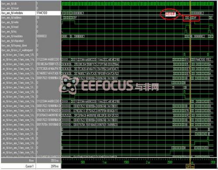
Task: Select the avs_aes_tb/irq signal
Action: [x=9, y=32]
